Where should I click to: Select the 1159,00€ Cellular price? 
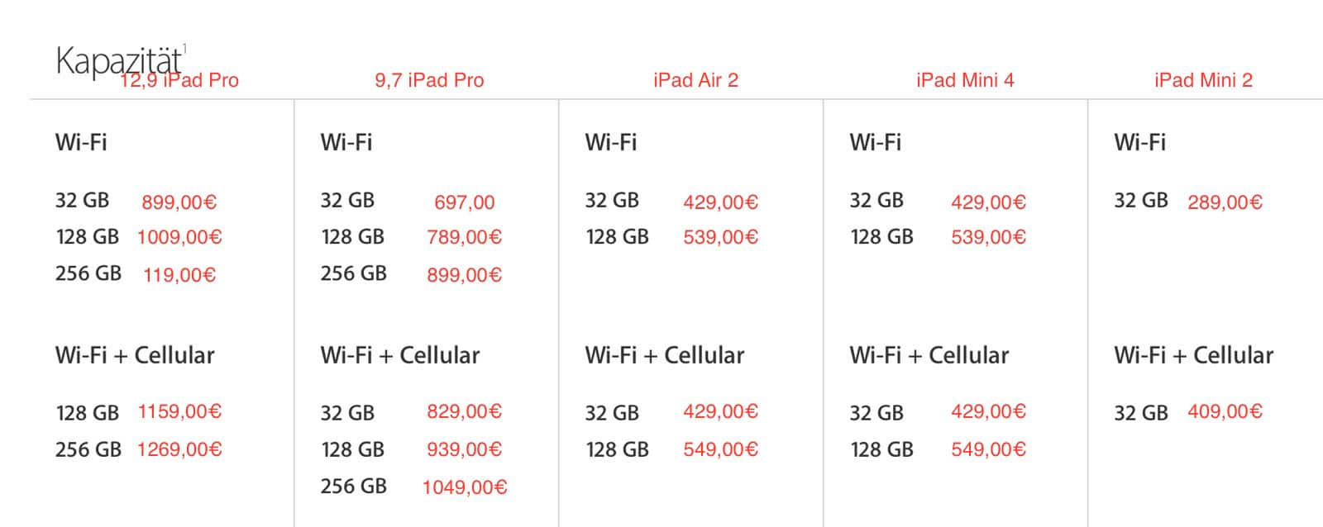179,411
